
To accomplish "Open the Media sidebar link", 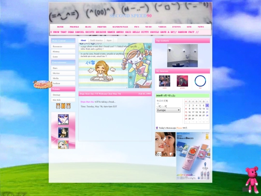I will [x=63, y=78].
